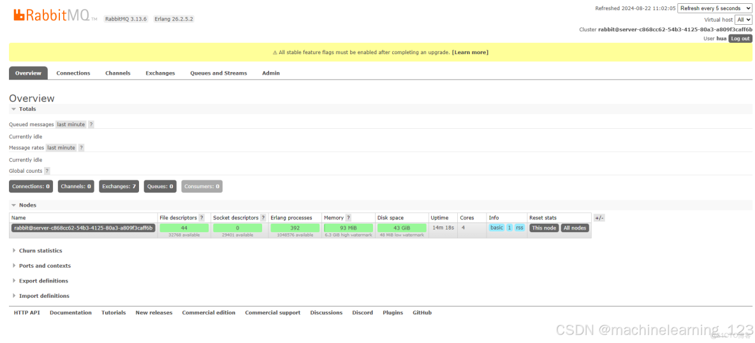The image size is (755, 343).
Task: Click the rss info tag
Action: point(520,228)
